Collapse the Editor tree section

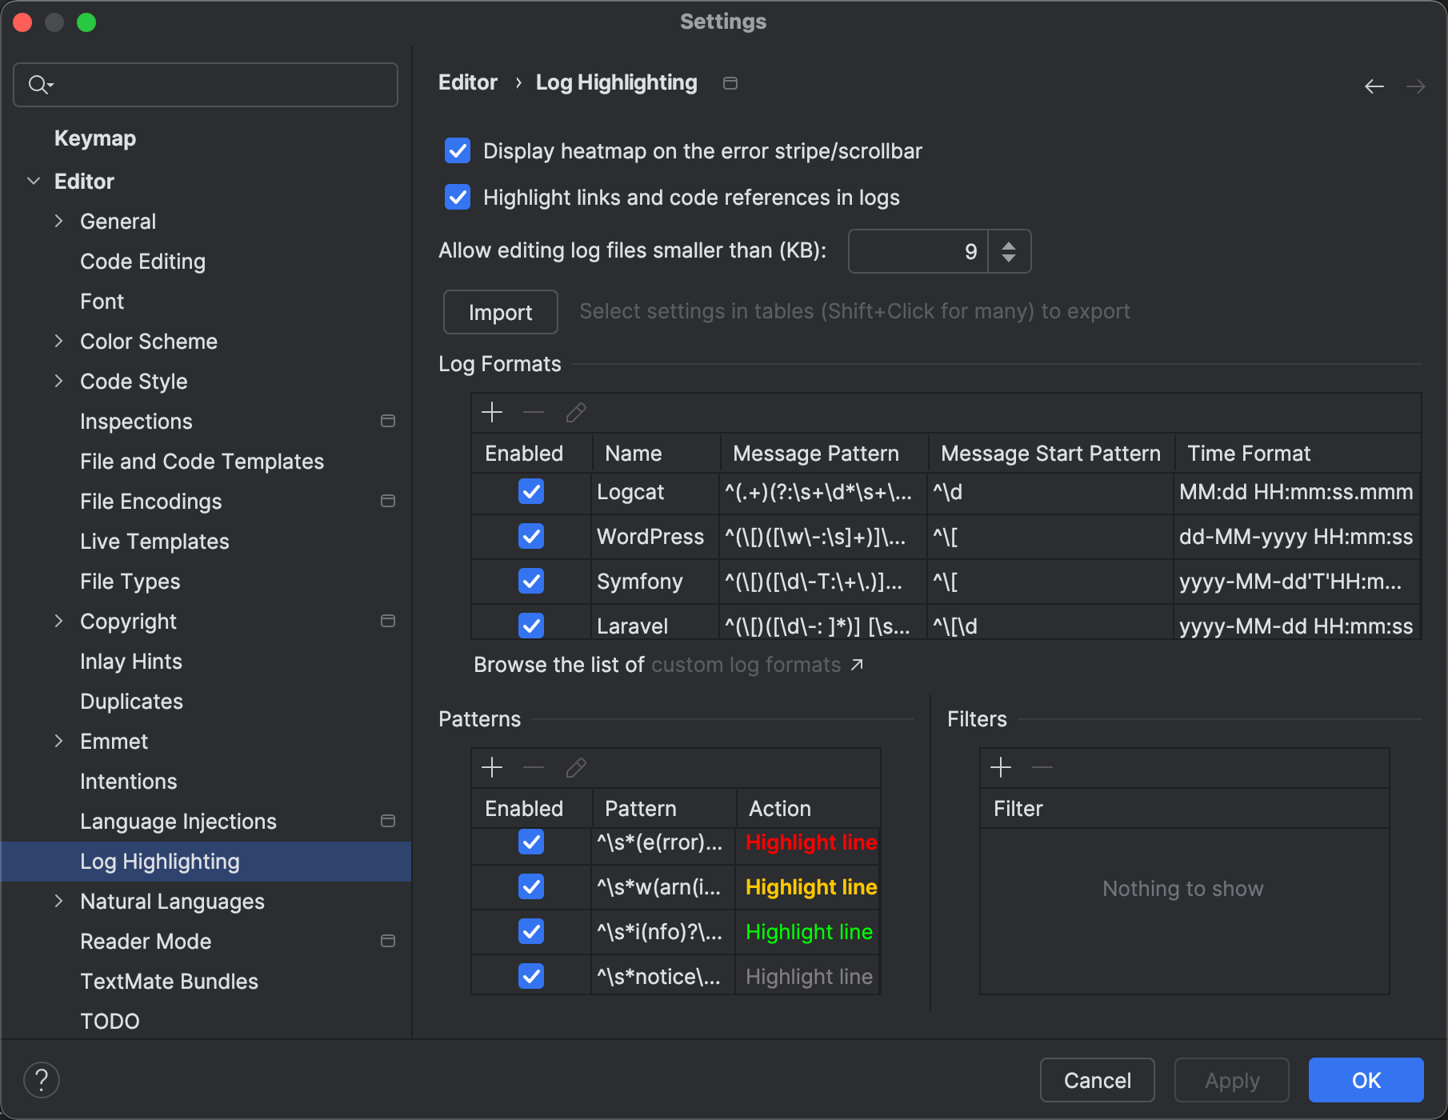coord(34,181)
